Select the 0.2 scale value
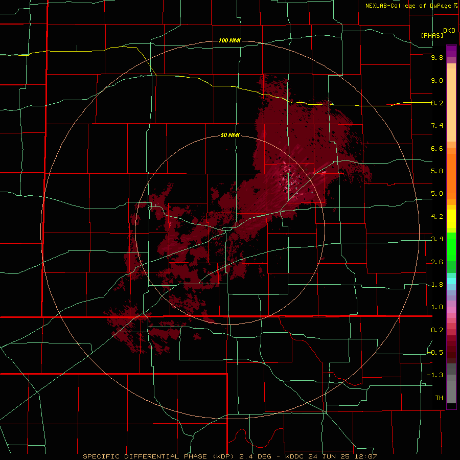This screenshot has height=460, width=460. (437, 330)
